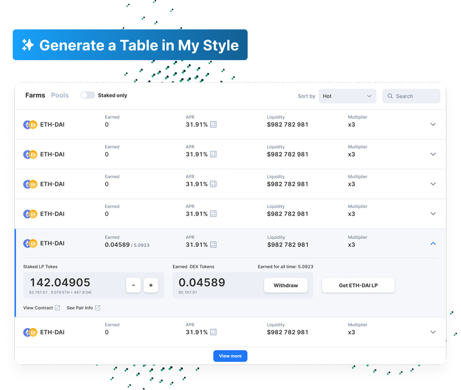The width and height of the screenshot is (461, 390).
Task: Open the Sort by Hot dropdown
Action: (347, 96)
